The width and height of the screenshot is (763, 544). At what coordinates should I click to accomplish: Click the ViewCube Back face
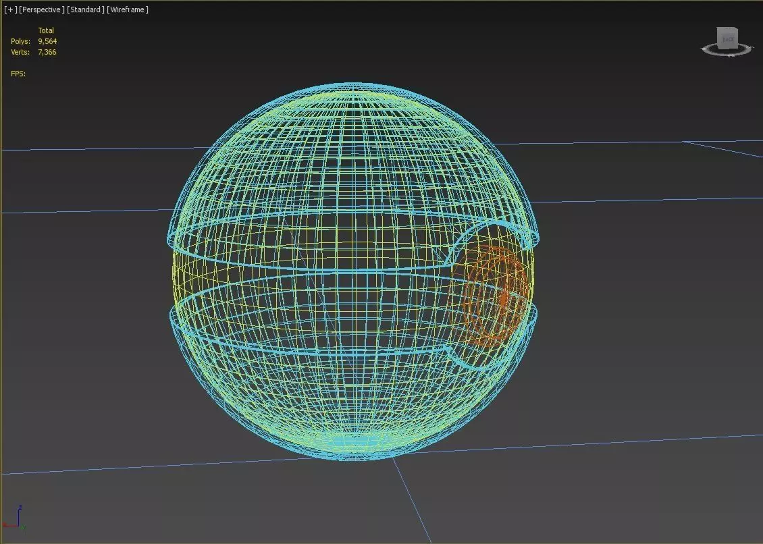[x=728, y=39]
